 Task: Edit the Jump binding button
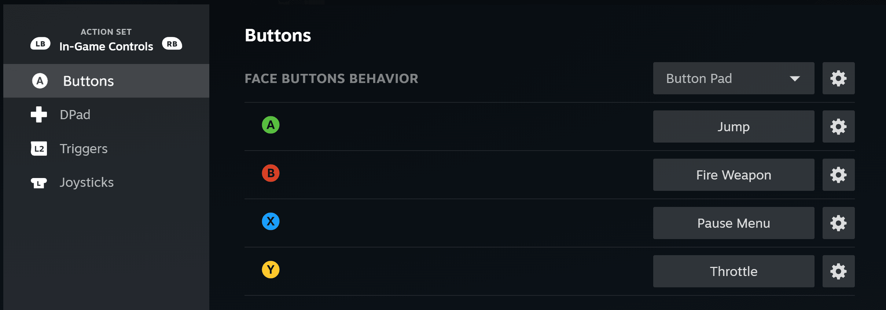(734, 126)
